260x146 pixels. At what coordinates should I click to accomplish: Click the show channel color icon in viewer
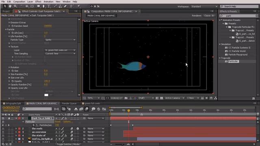tap(135, 98)
